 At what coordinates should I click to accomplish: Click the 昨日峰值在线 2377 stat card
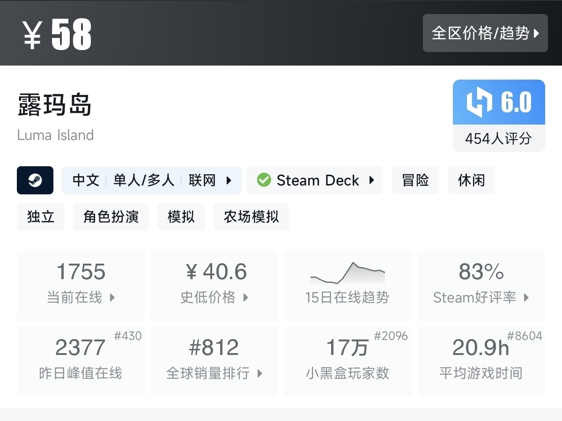(81, 361)
